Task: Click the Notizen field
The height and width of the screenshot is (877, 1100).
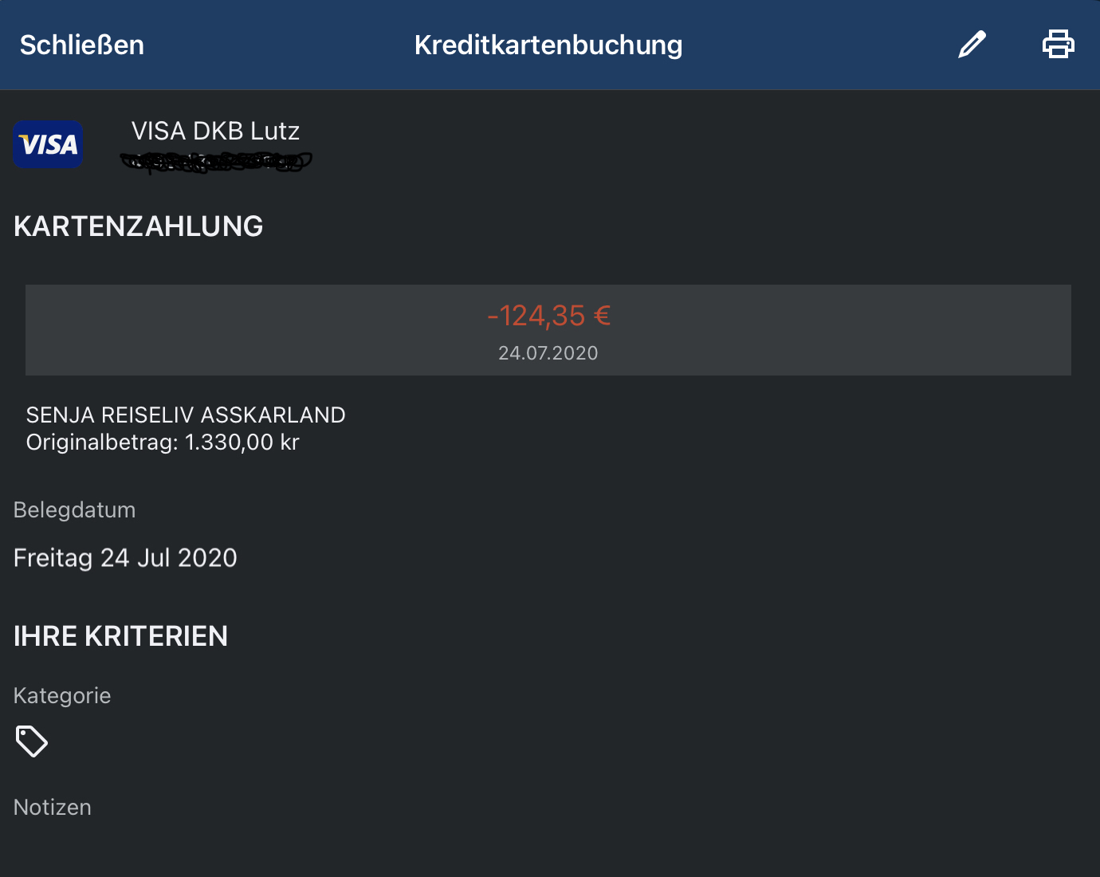Action: (53, 808)
